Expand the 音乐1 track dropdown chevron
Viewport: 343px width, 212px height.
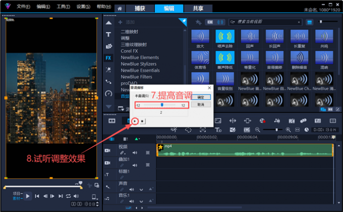[x=141, y=201]
